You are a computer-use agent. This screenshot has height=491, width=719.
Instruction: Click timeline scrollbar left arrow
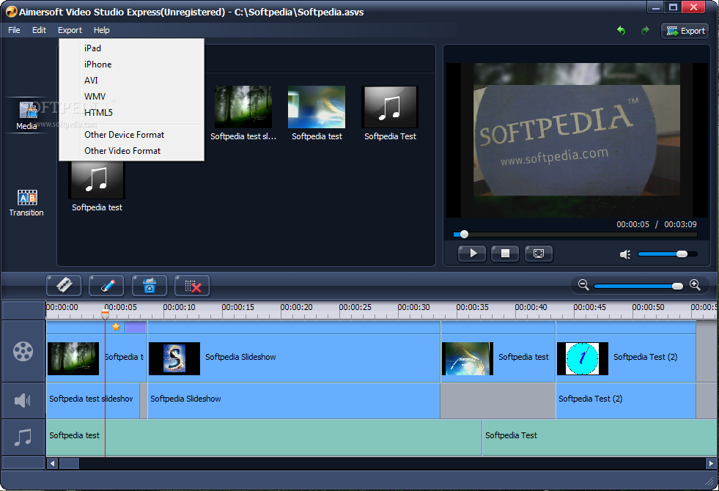[52, 463]
